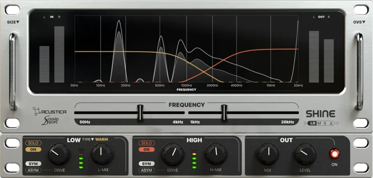The image size is (373, 178).
Task: Select SYM mode in LOW section
Action: tap(33, 164)
